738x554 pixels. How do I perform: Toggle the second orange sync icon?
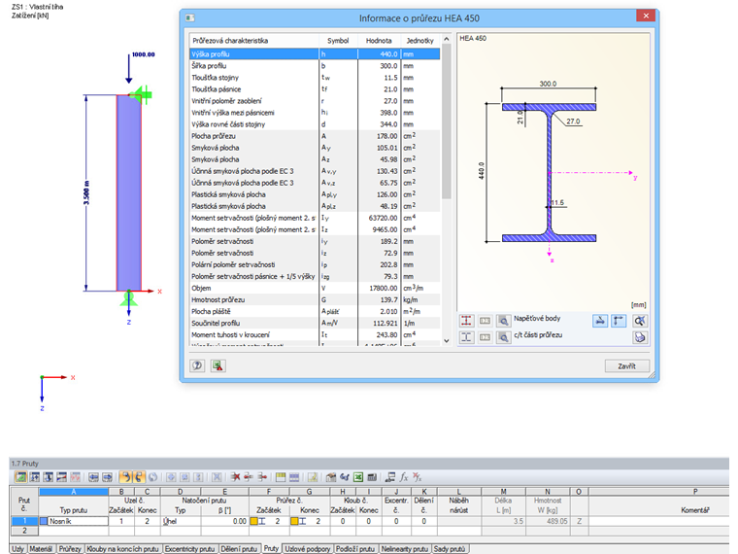tap(139, 477)
